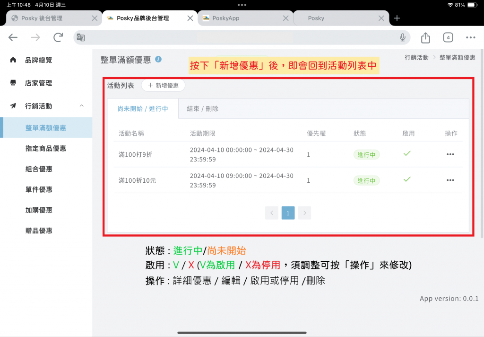The image size is (484, 337).
Task: Click the activity name 滿100打9折
Action: pos(135,154)
